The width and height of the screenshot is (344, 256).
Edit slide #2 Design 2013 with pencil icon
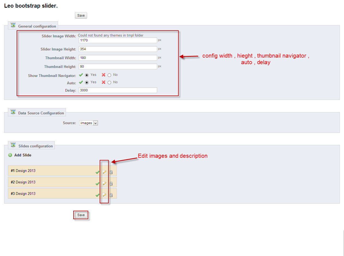click(x=104, y=184)
